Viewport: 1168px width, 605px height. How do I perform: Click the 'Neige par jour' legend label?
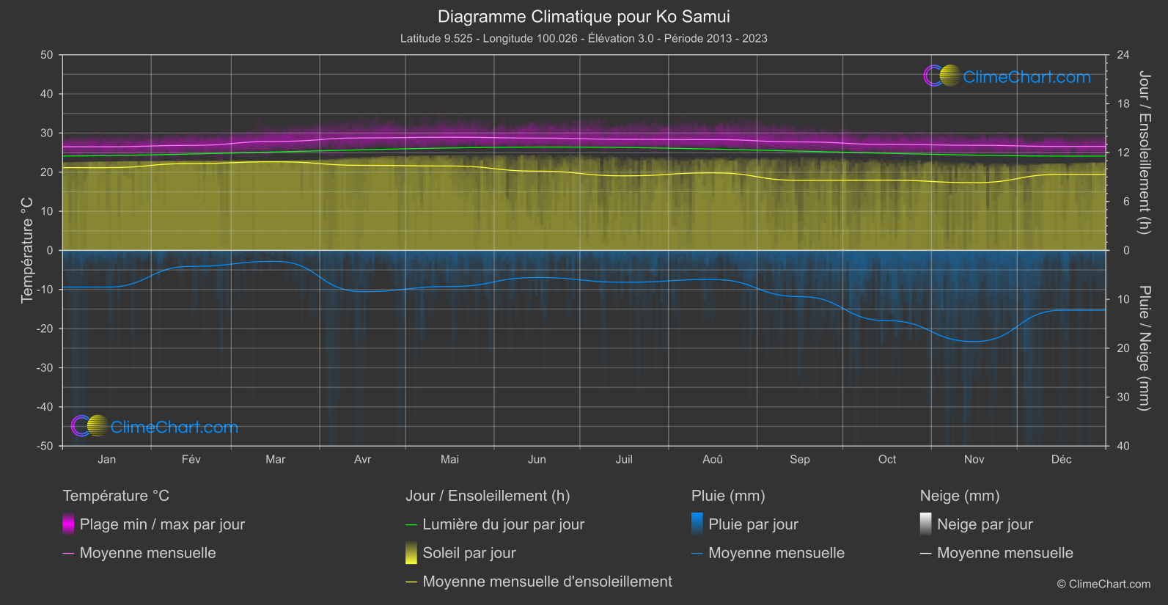[x=985, y=524]
